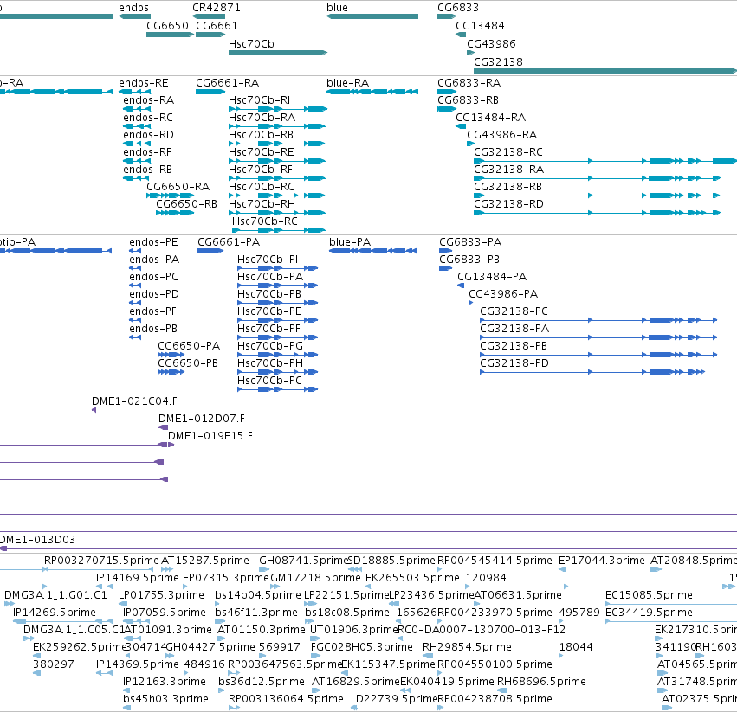Viewport: 737px width, 712px height.
Task: Select protein endos-PE
Action: tap(153, 242)
